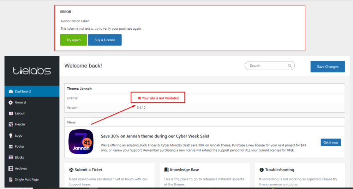Viewport: 353px width, 189px height.
Task: Click the green Try again button
Action: (73, 40)
